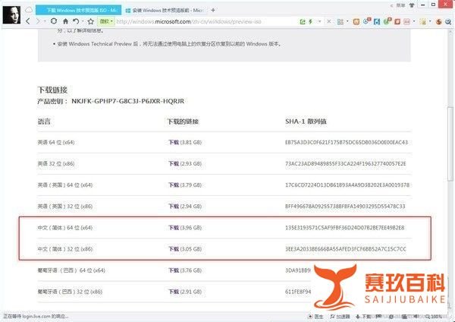Expand the address bar history dropdown arrow
The height and width of the screenshot is (322, 455).
point(320,21)
